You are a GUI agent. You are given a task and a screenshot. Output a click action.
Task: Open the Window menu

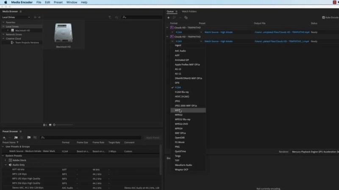tap(72, 3)
